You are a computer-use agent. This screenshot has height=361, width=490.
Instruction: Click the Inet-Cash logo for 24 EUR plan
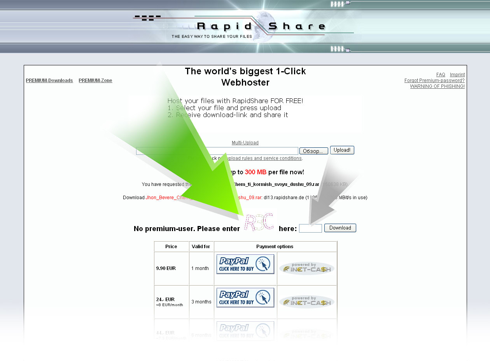[307, 302]
